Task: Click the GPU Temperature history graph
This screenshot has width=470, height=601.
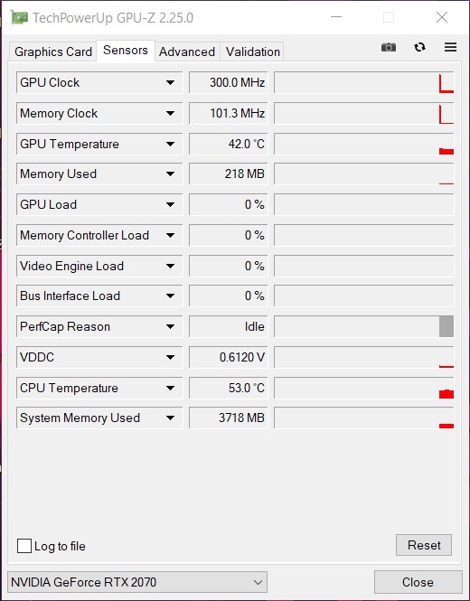Action: coord(364,144)
